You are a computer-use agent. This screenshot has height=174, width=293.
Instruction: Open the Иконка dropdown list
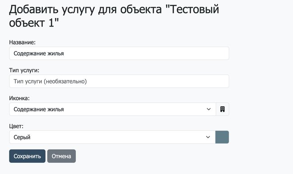click(x=113, y=109)
